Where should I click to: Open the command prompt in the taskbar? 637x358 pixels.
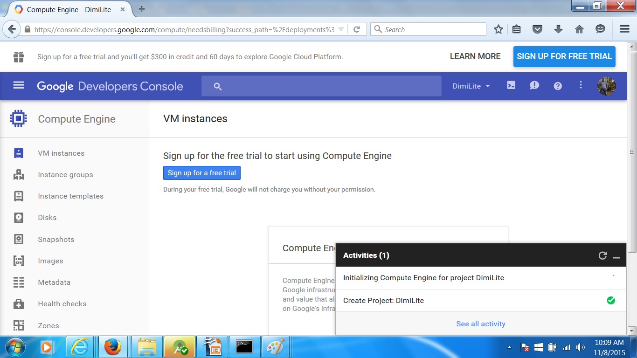point(244,347)
